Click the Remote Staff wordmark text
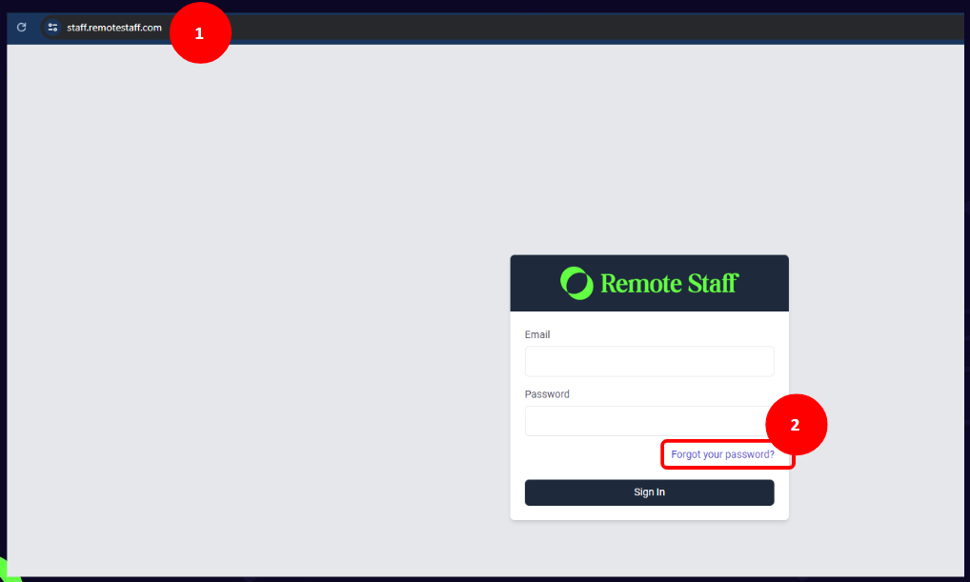Screen dimensions: 970x582 tap(669, 283)
